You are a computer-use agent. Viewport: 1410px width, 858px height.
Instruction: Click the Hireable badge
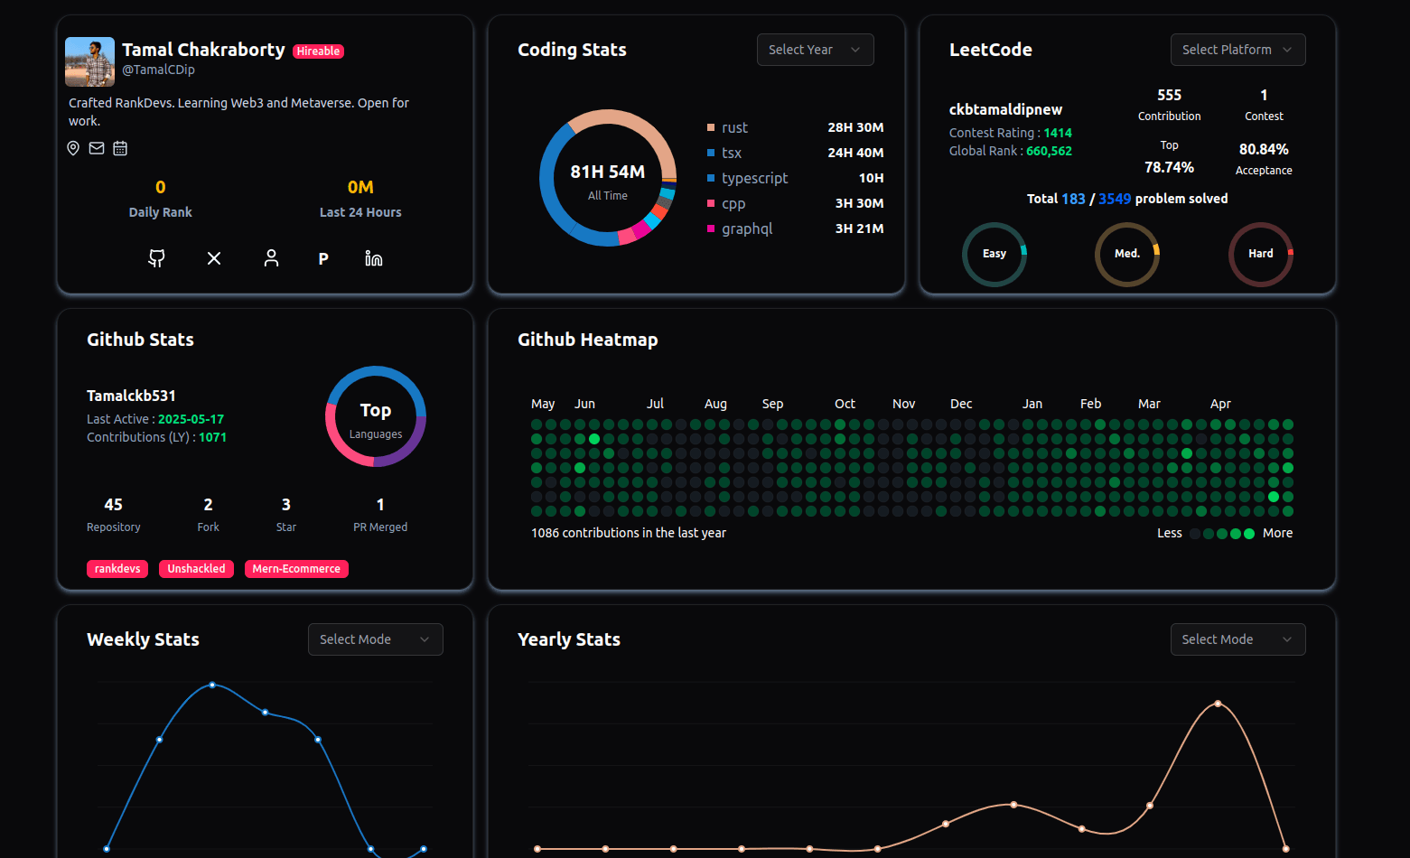click(x=319, y=51)
